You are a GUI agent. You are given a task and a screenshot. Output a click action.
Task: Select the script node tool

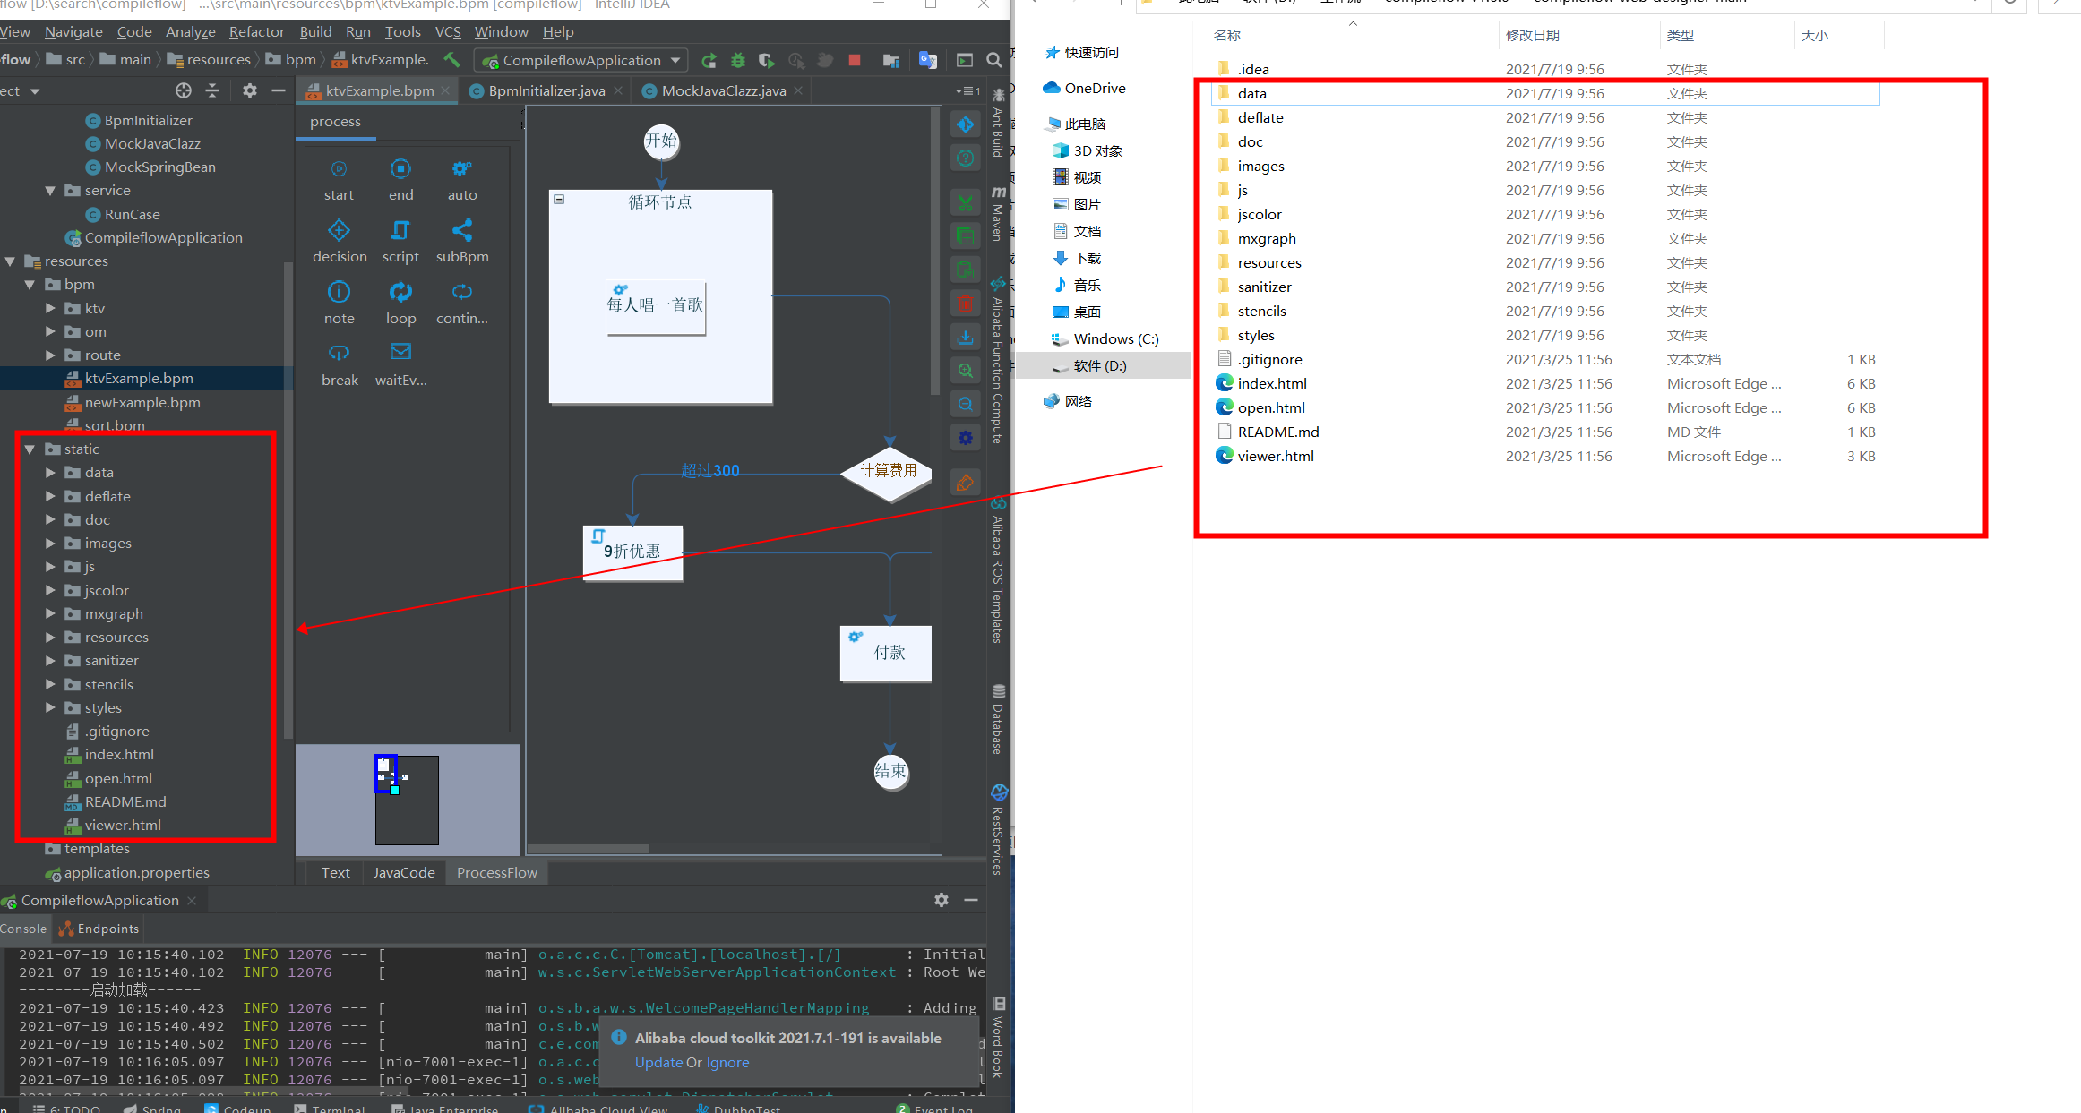point(400,239)
